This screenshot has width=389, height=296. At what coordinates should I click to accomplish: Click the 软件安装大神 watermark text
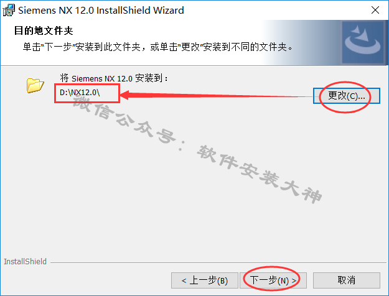[260, 175]
